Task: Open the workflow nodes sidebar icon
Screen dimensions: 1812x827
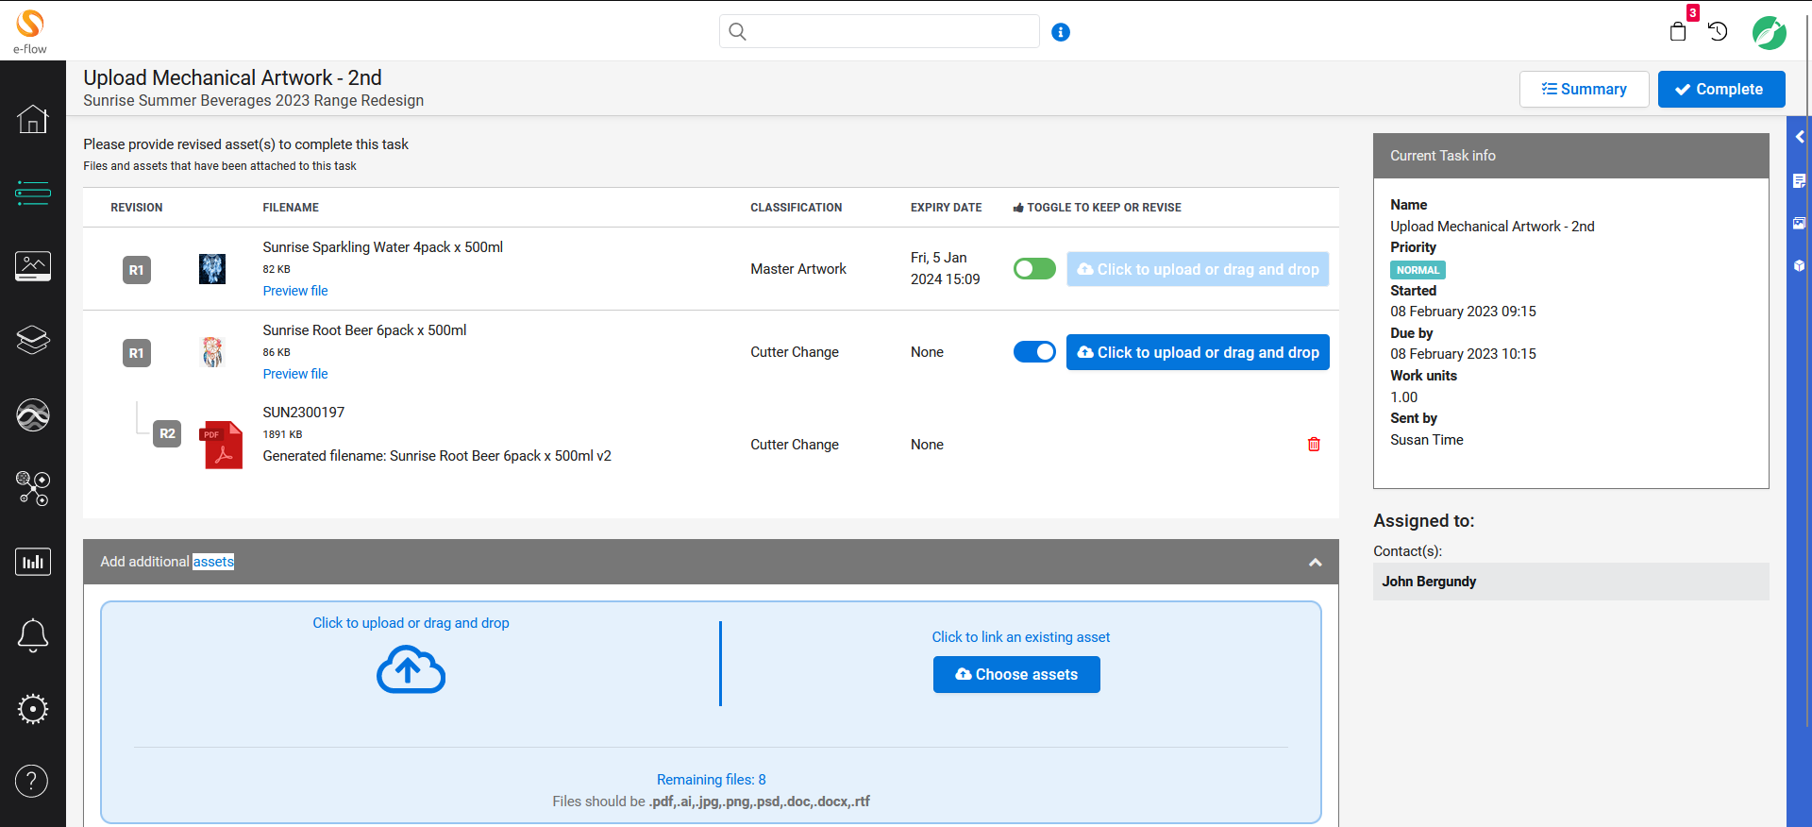Action: pyautogui.click(x=32, y=488)
